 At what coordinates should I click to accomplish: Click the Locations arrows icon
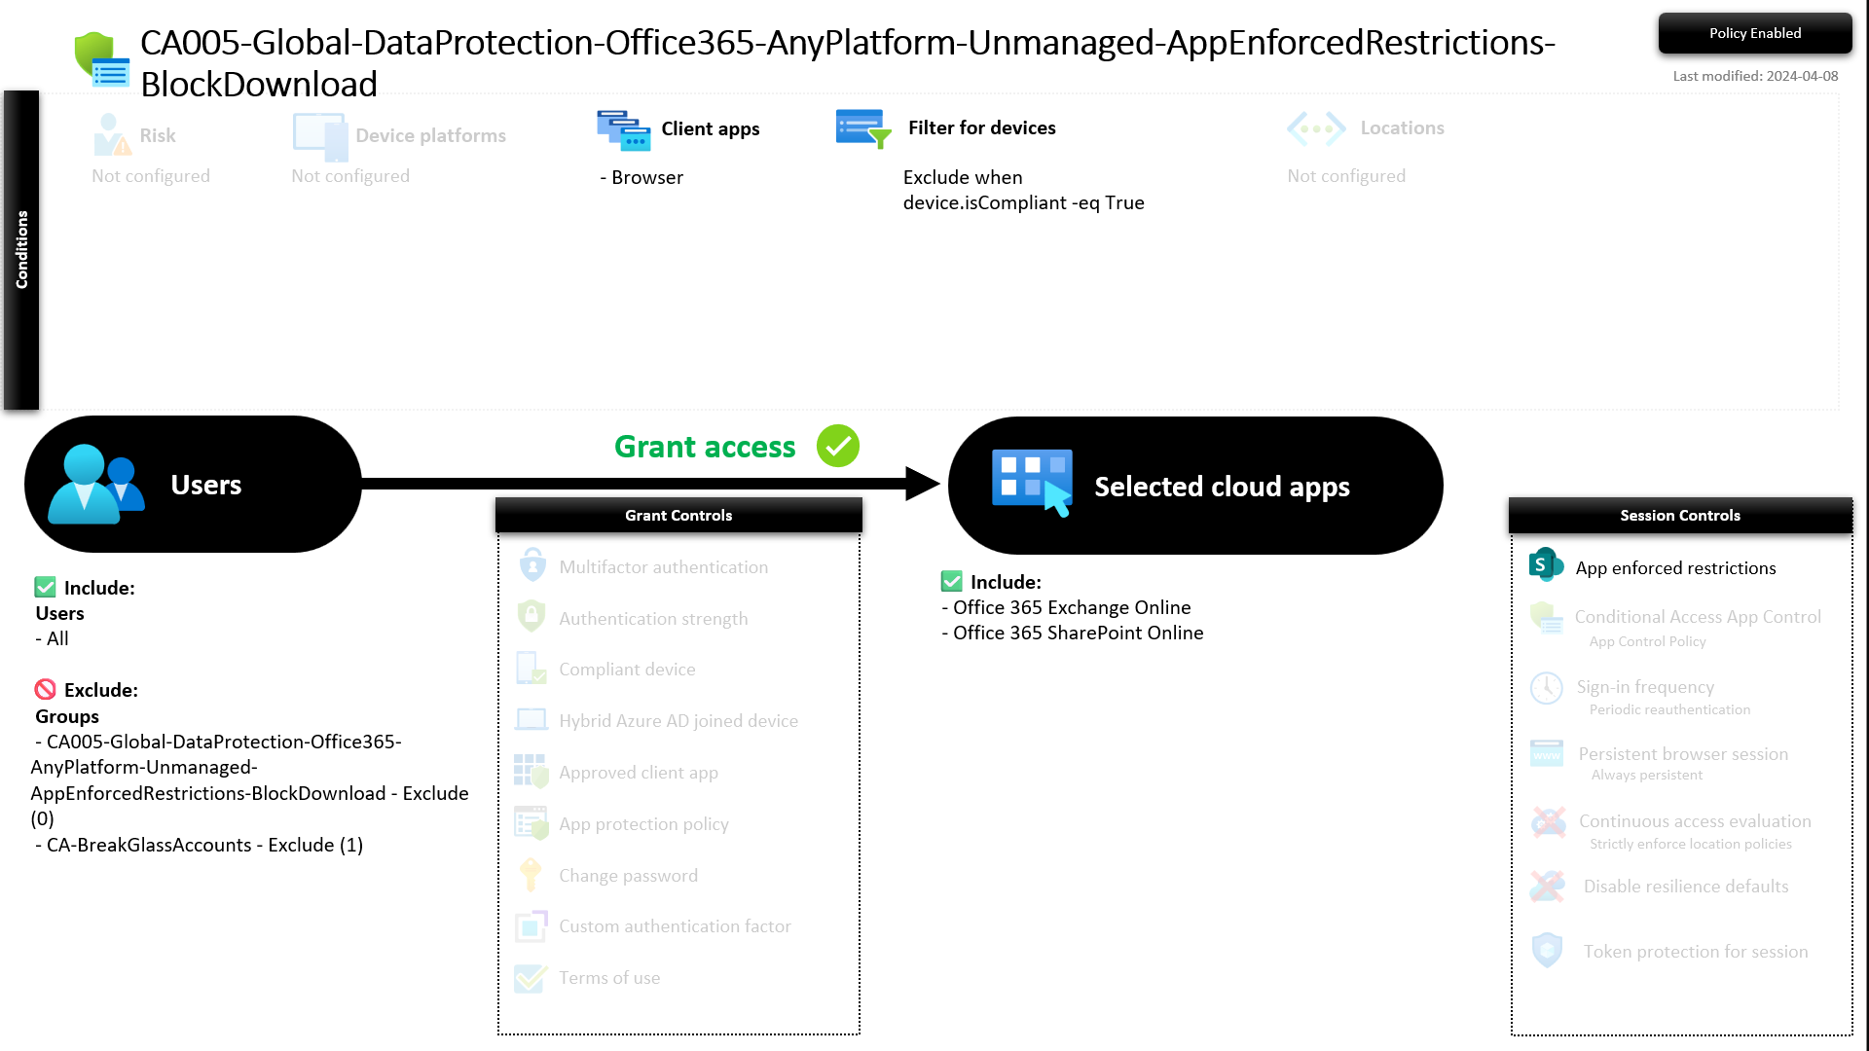click(1316, 128)
